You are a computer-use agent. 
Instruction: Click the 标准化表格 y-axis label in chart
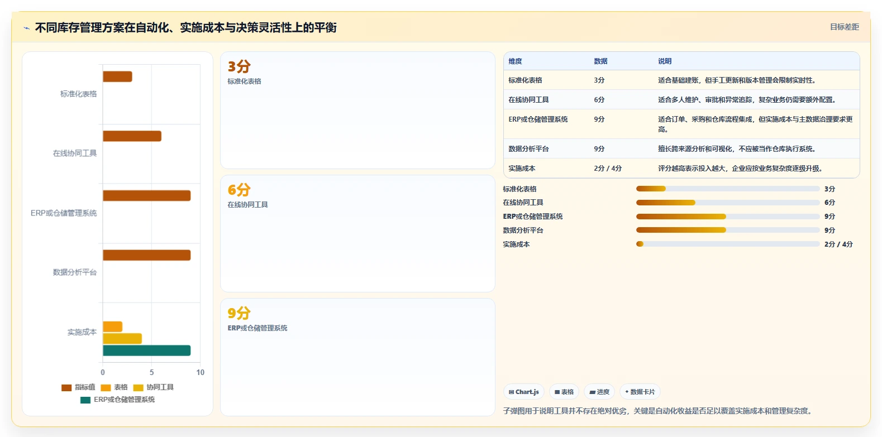(79, 94)
